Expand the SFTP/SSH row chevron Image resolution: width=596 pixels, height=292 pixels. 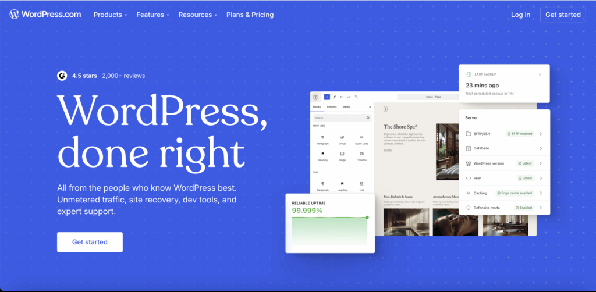(x=541, y=134)
